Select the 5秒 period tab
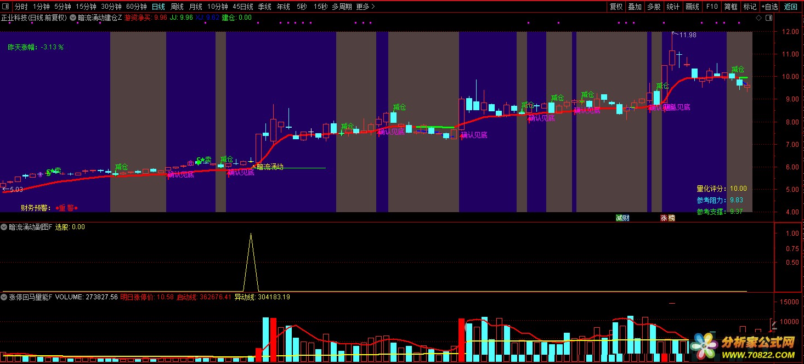This screenshot has height=364, width=804. coord(302,7)
